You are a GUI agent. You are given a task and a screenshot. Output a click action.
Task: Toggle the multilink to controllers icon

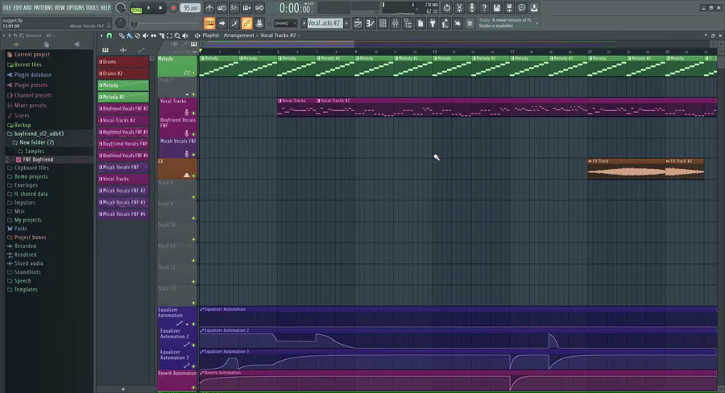tap(247, 23)
